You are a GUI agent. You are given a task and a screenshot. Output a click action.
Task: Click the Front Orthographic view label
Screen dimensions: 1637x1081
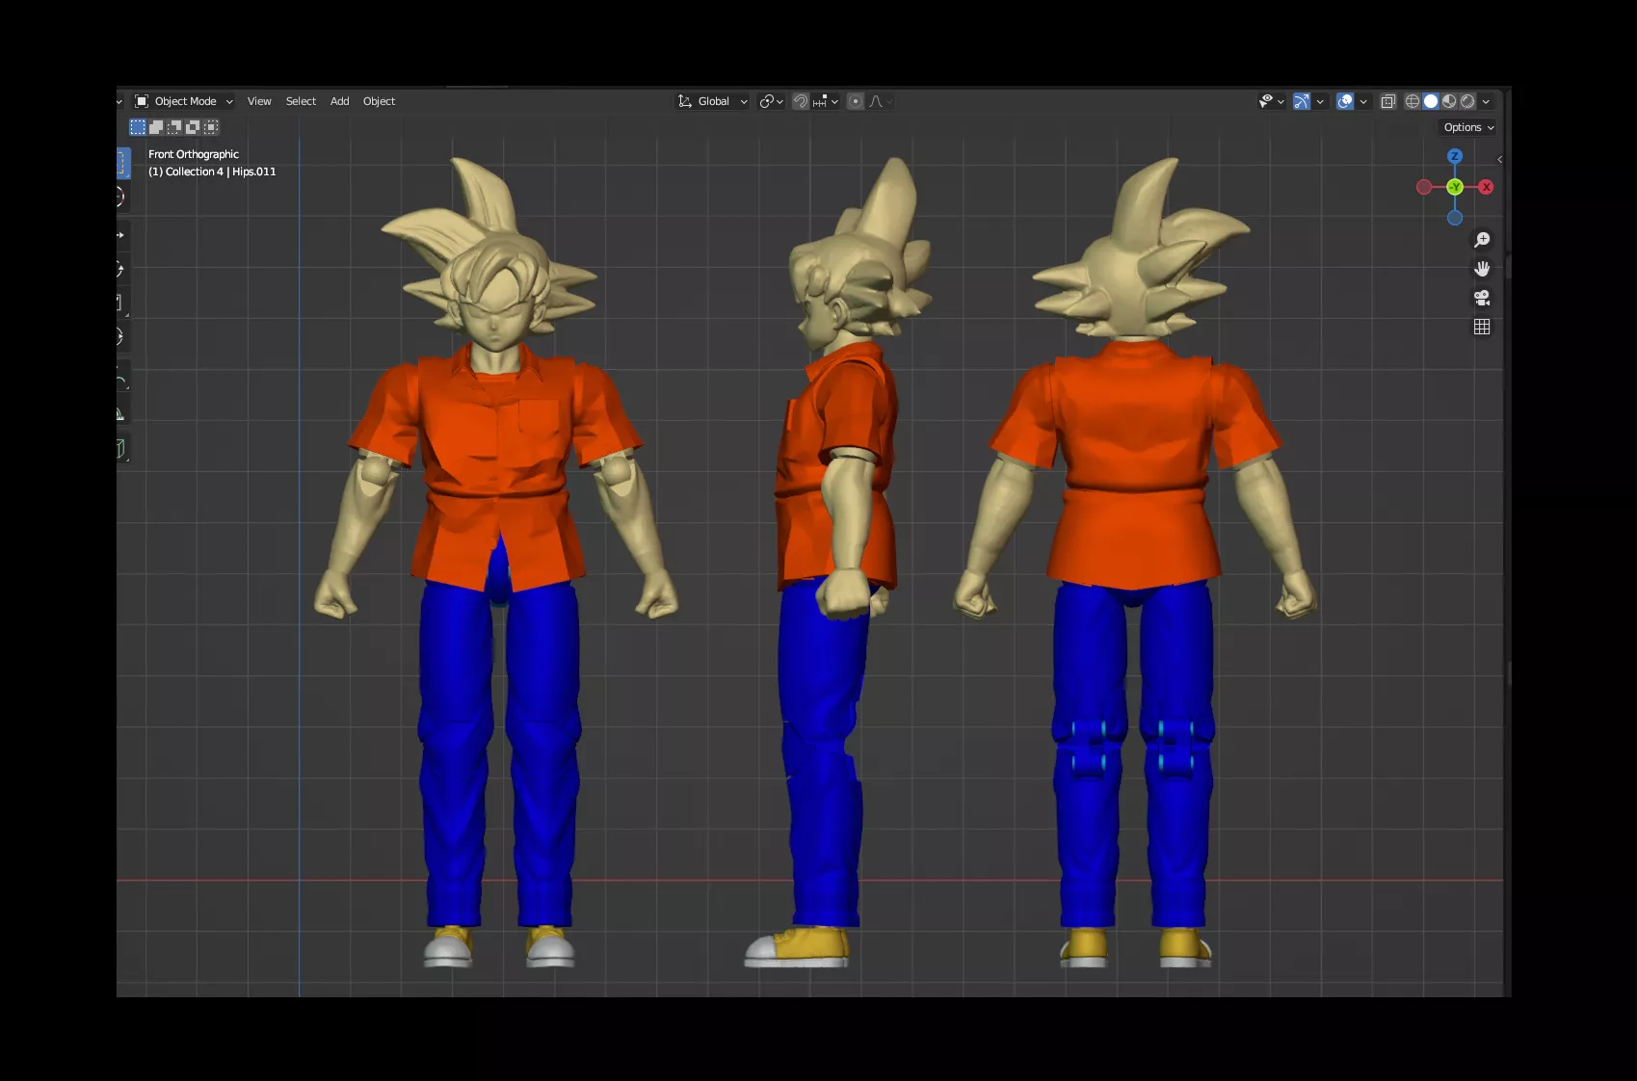pyautogui.click(x=194, y=154)
